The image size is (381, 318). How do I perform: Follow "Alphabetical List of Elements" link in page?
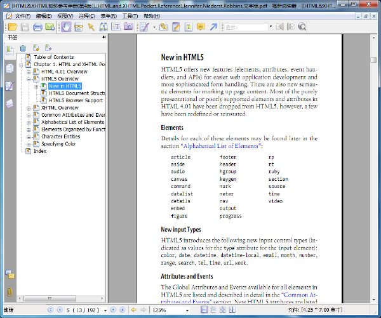point(220,146)
